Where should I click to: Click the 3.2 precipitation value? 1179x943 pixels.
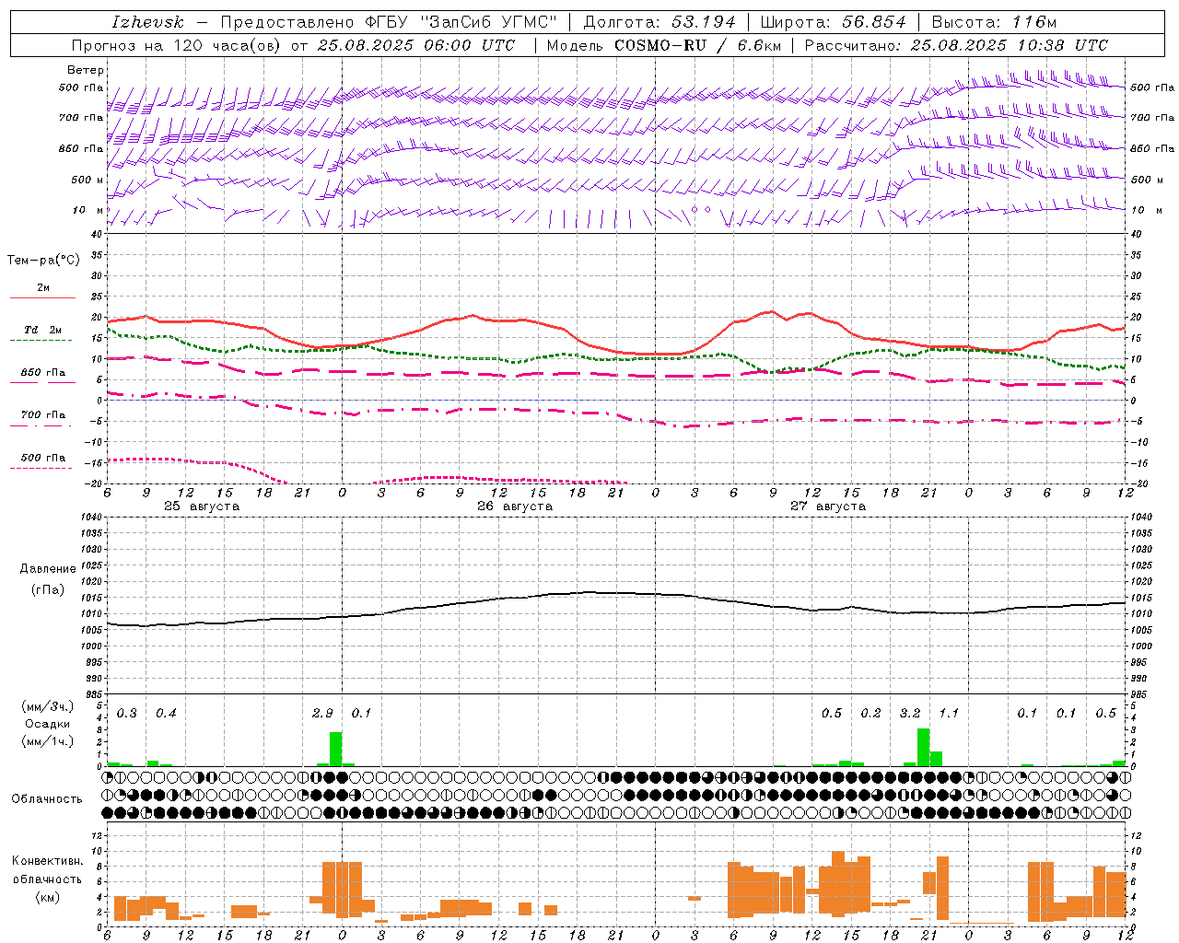point(910,714)
